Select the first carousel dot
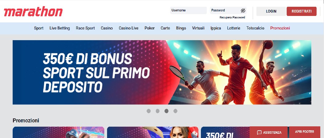 click(148, 111)
